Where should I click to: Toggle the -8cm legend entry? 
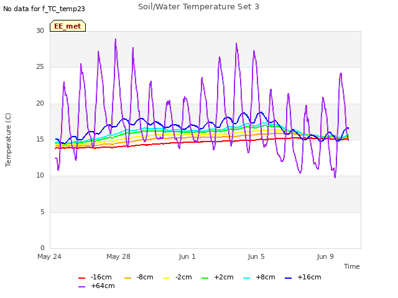(x=139, y=278)
